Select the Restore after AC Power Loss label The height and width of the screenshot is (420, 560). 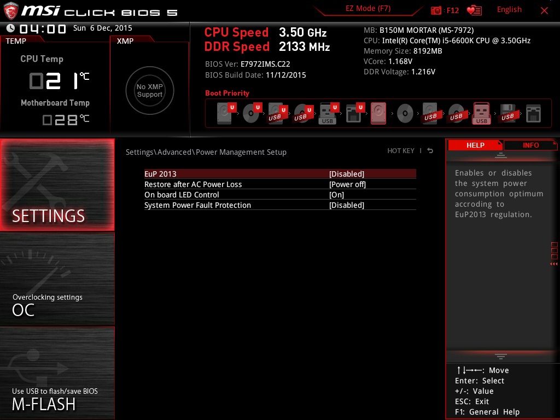pyautogui.click(x=193, y=184)
